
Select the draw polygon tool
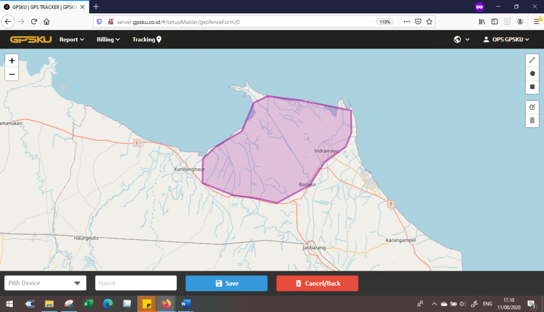click(x=532, y=74)
